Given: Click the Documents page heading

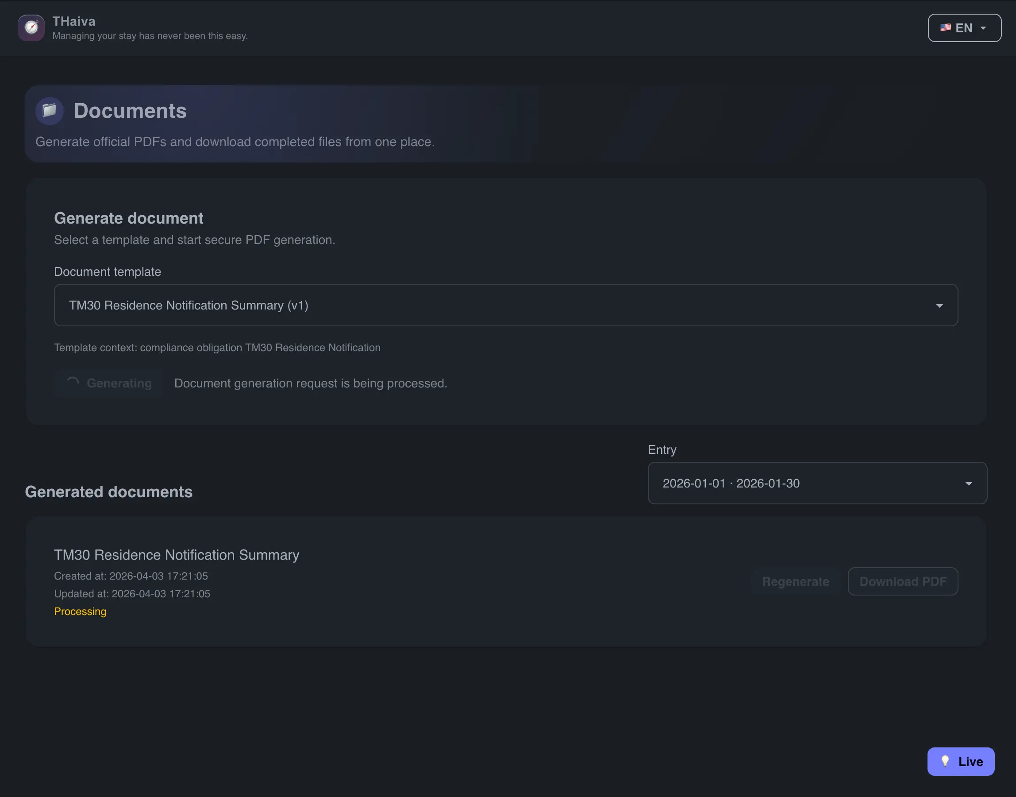Looking at the screenshot, I should tap(130, 111).
